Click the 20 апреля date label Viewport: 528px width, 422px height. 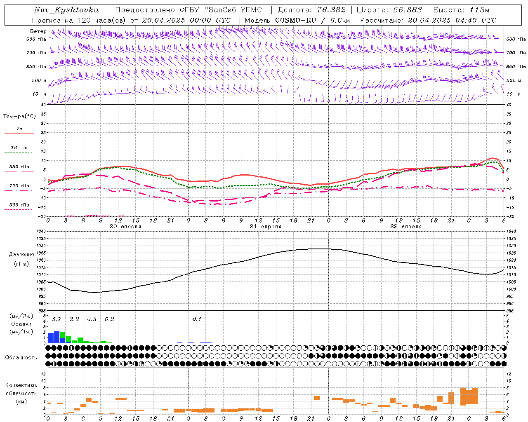tap(125, 227)
